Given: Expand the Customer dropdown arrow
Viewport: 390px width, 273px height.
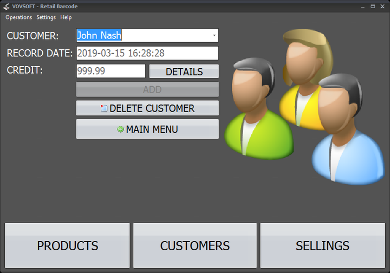Looking at the screenshot, I should (214, 35).
